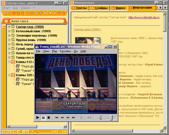Click the Сектор газа (1989г.) heading link

coord(88,29)
